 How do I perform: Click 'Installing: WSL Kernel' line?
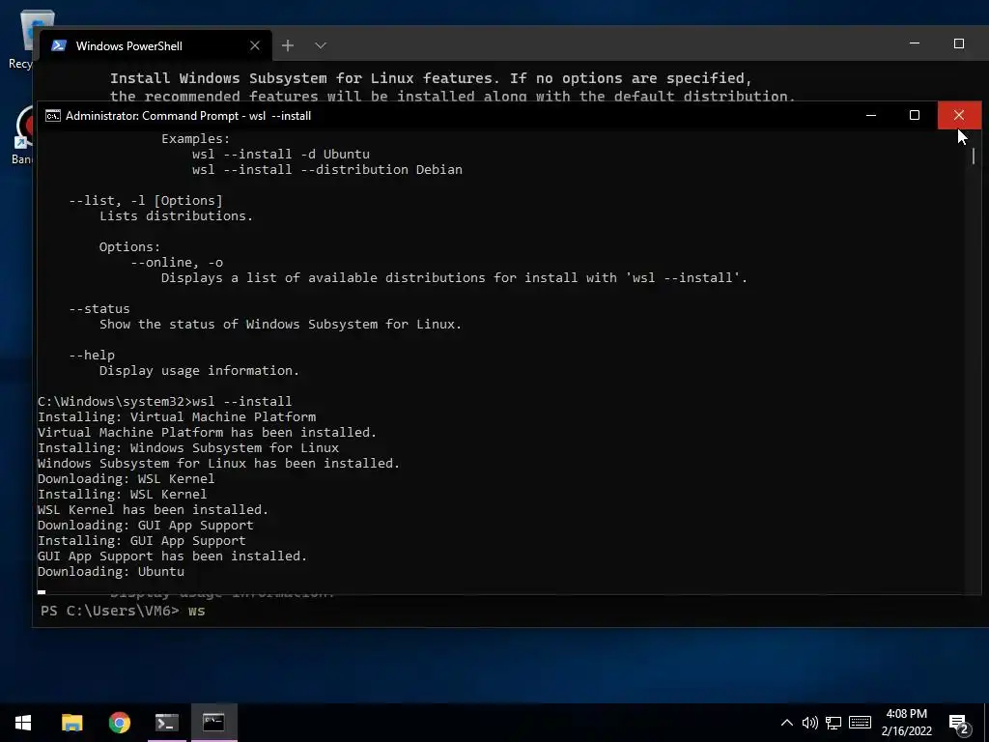tap(123, 494)
